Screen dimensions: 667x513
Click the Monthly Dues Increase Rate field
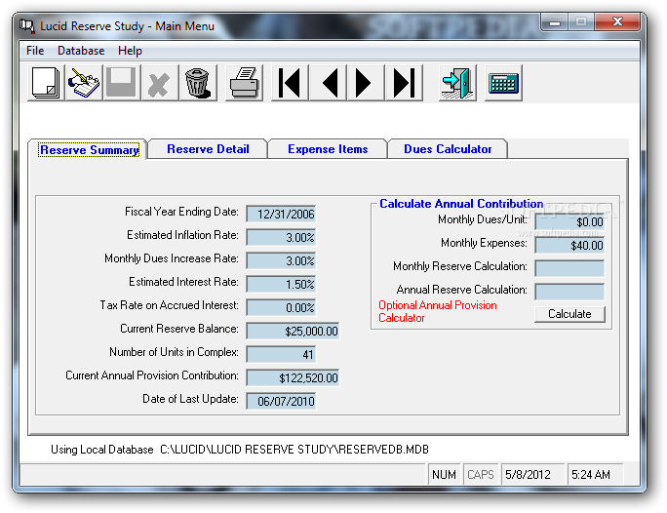click(281, 260)
